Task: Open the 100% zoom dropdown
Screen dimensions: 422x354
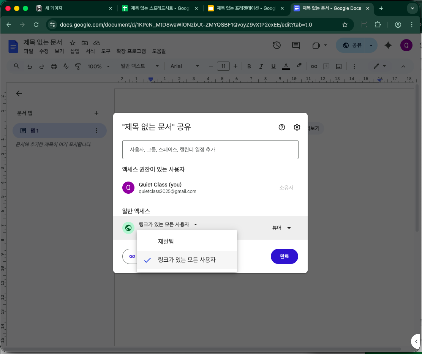Action: coord(98,66)
